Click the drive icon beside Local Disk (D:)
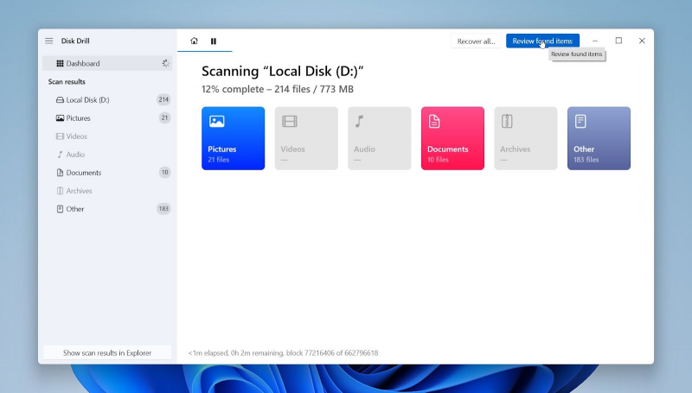Viewport: 692px width, 393px height. tap(60, 100)
